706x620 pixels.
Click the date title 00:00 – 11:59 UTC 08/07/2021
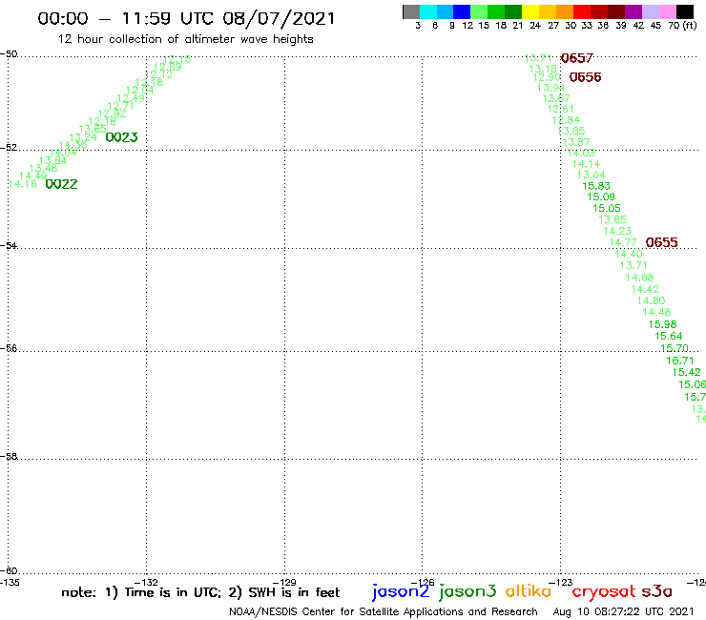[x=186, y=18]
